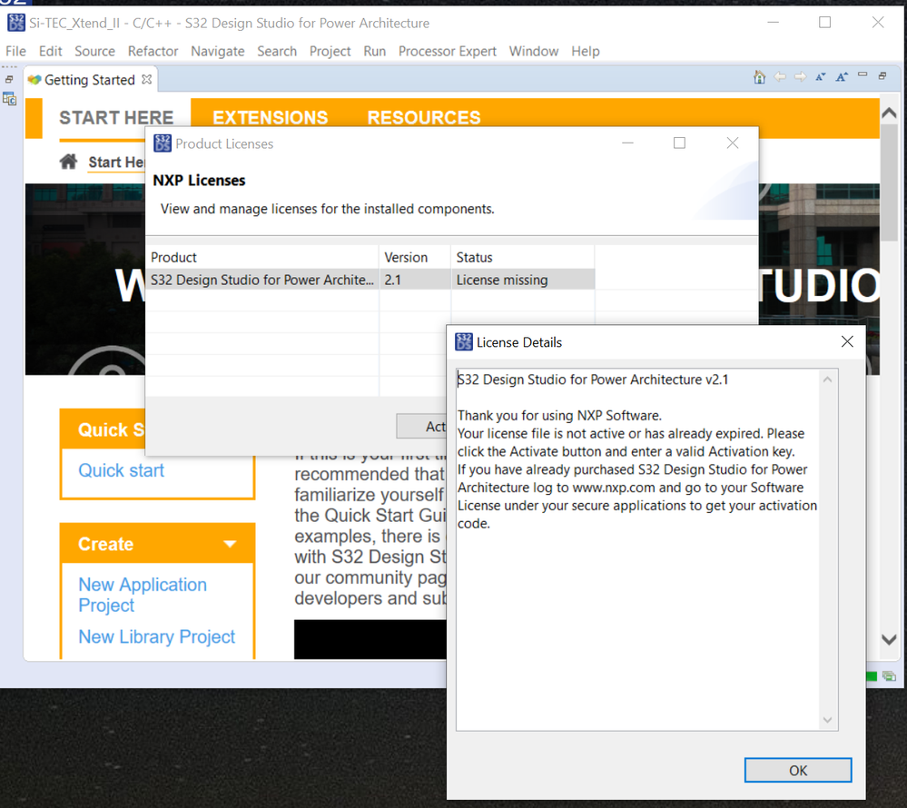907x808 pixels.
Task: Click the black video thumbnail in Getting Started
Action: [x=370, y=639]
